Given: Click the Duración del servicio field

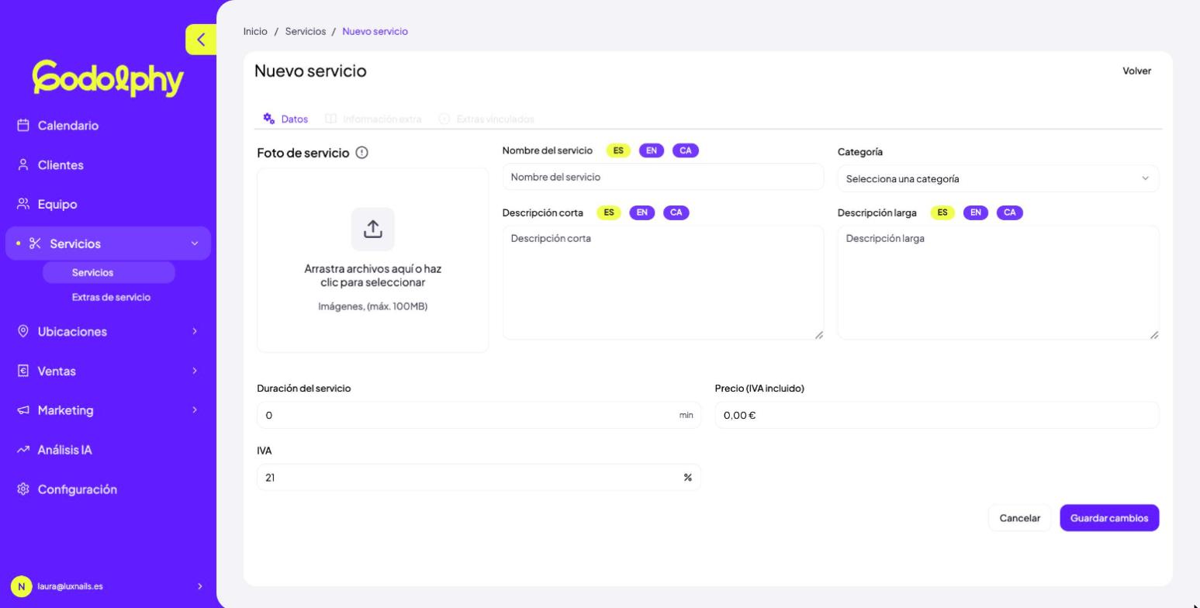Looking at the screenshot, I should tap(479, 415).
